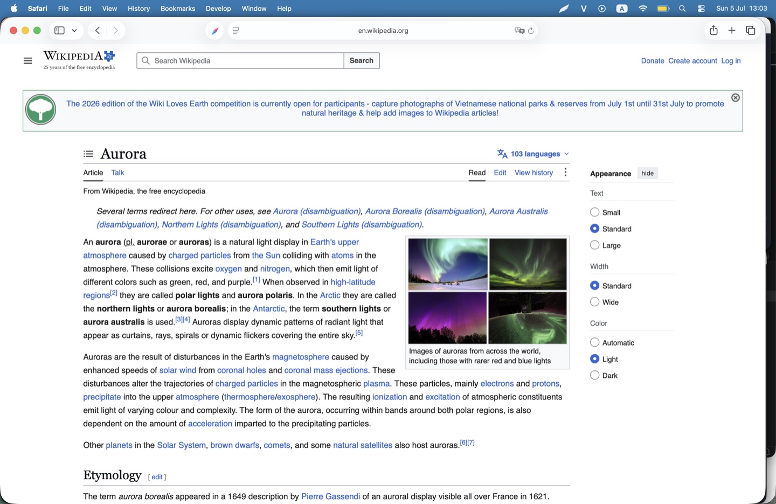Open the Edit tab
Viewport: 776px width, 504px height.
pos(500,172)
